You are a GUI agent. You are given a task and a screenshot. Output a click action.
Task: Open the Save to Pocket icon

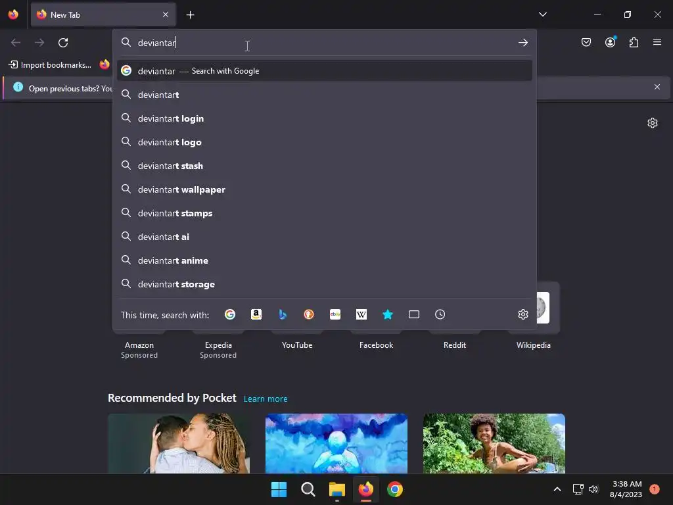tap(586, 42)
